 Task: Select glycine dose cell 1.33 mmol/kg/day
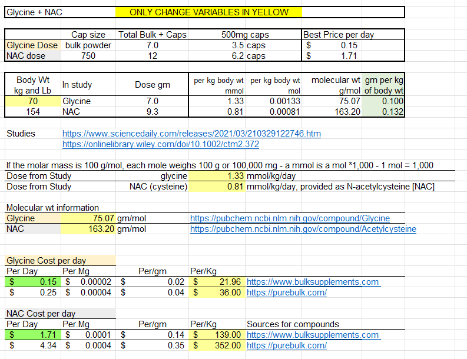tap(217, 176)
